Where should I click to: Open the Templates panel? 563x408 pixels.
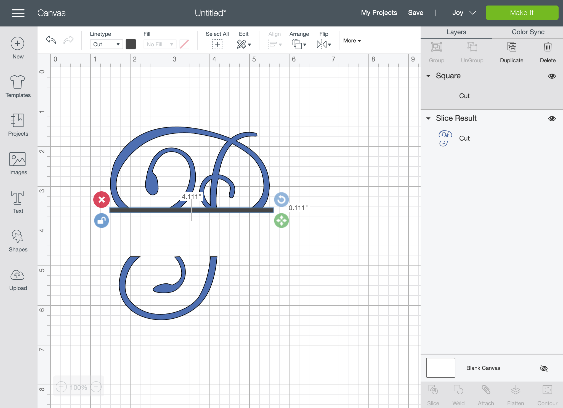click(x=18, y=86)
